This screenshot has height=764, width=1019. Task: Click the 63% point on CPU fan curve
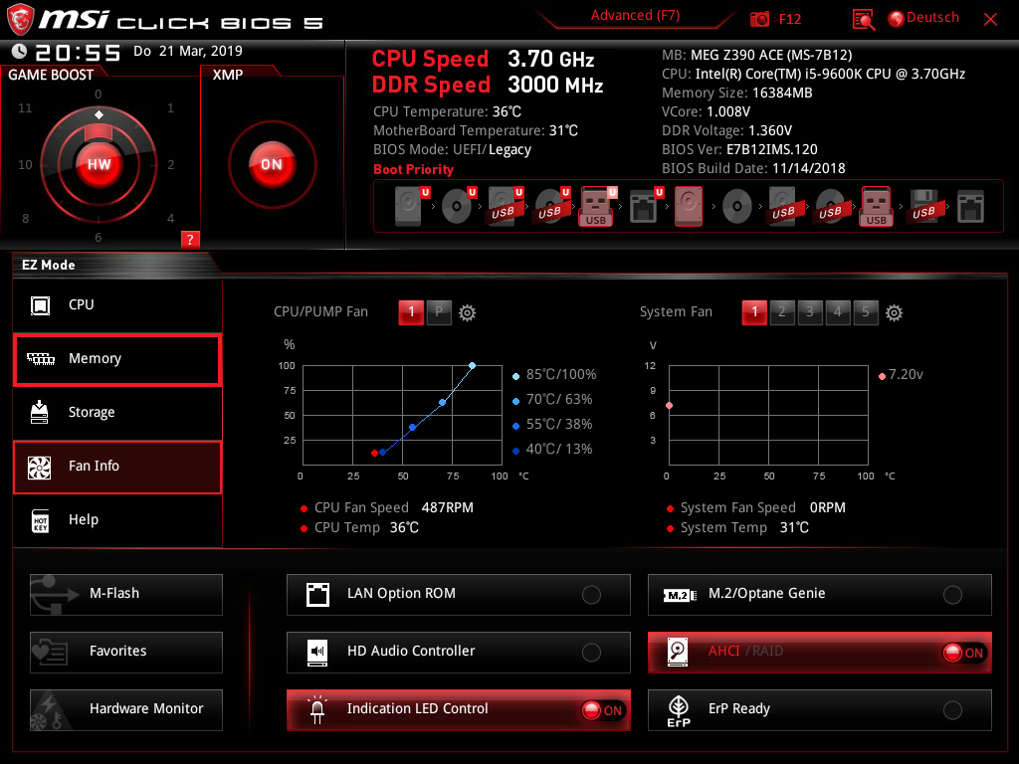[x=443, y=403]
